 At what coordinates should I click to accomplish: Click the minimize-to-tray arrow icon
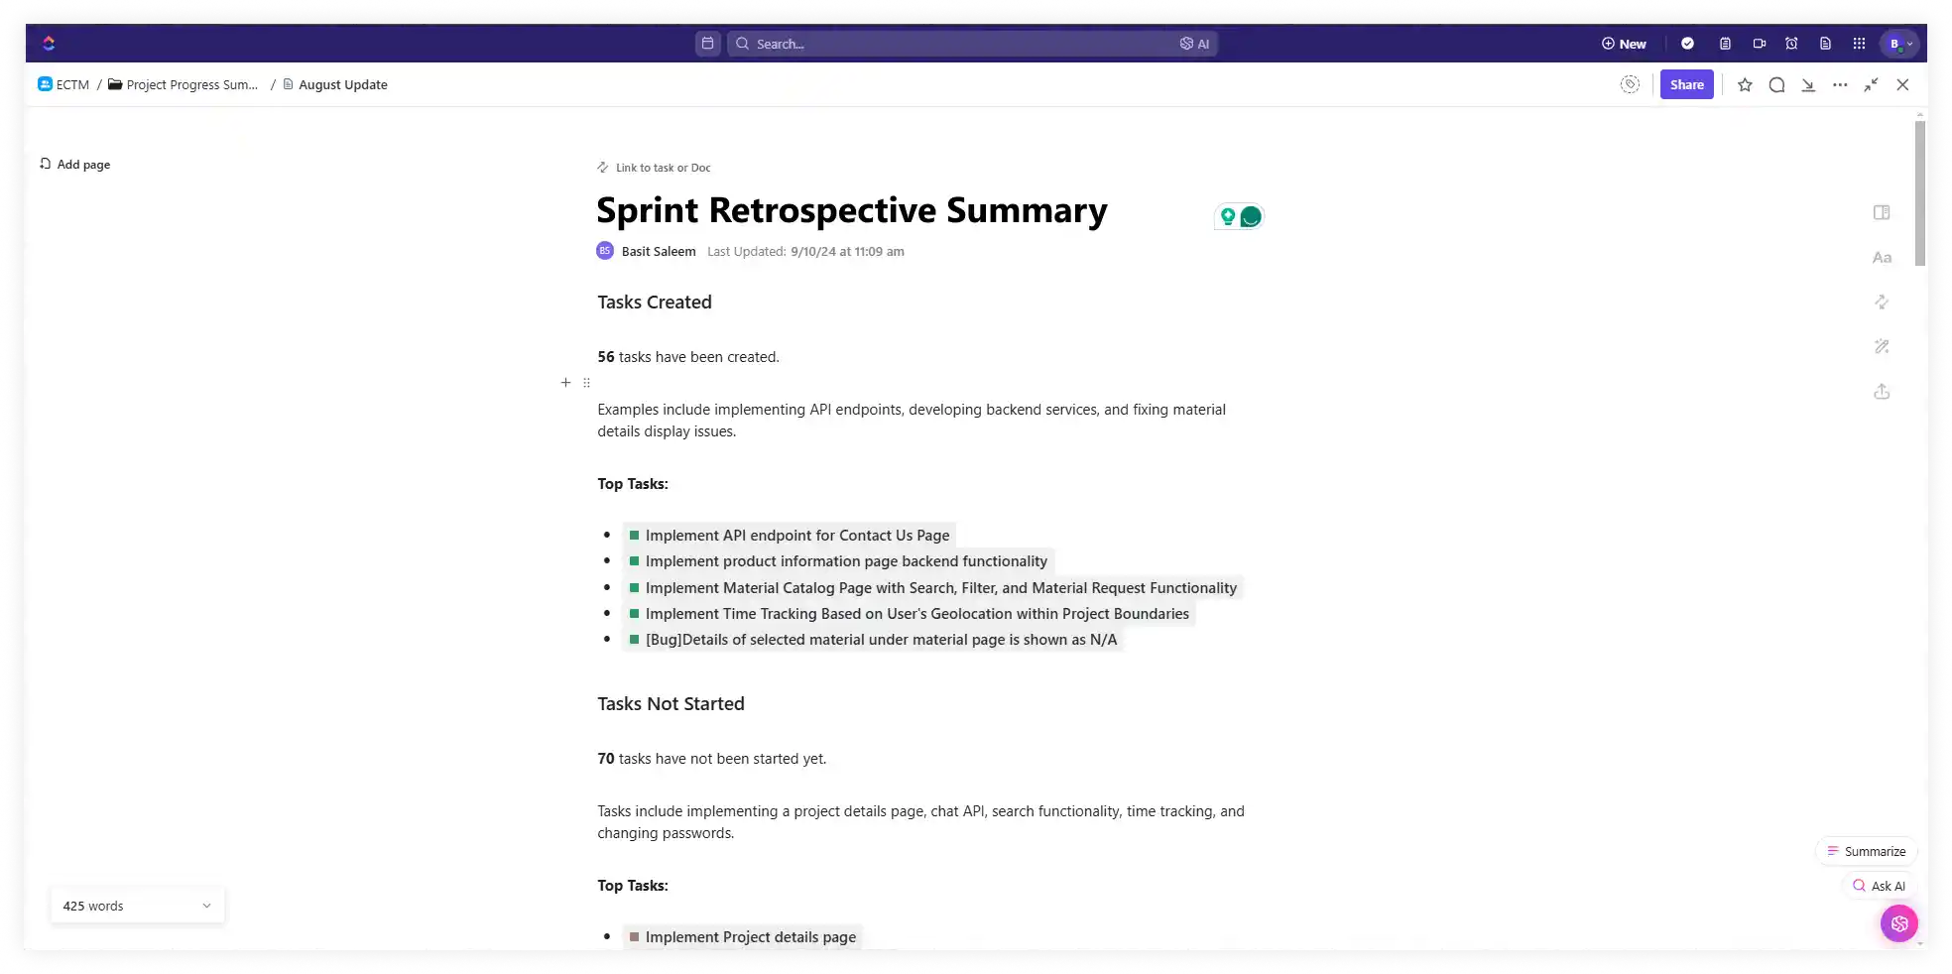pyautogui.click(x=1808, y=85)
